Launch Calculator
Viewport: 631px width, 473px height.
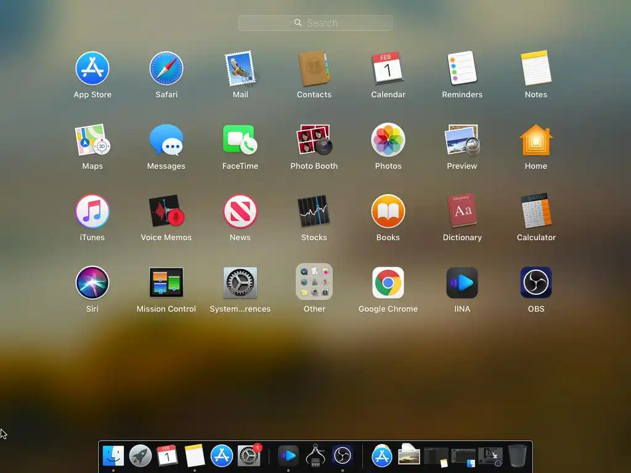click(x=536, y=211)
